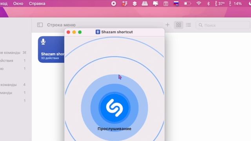Open the Справка menu
The image size is (251, 141).
37,4
